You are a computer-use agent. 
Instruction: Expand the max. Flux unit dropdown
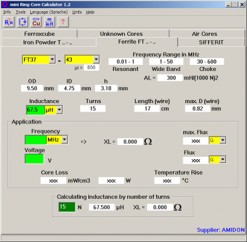(223, 140)
